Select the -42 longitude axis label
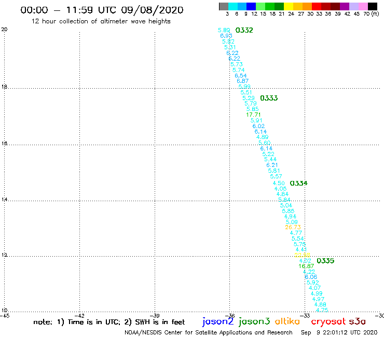384x337 pixels. (79, 316)
